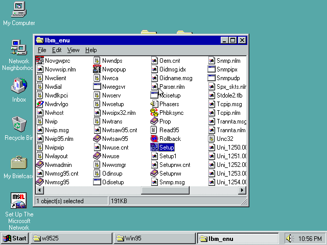Select the Nwdial file name
Image resolution: width=327 pixels, height=245 pixels.
(53, 87)
